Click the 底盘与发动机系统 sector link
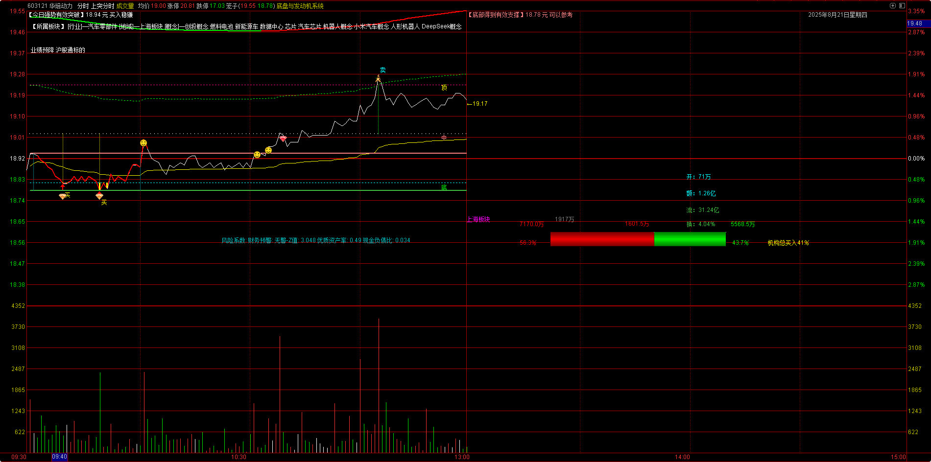Image resolution: width=931 pixels, height=462 pixels. point(300,6)
